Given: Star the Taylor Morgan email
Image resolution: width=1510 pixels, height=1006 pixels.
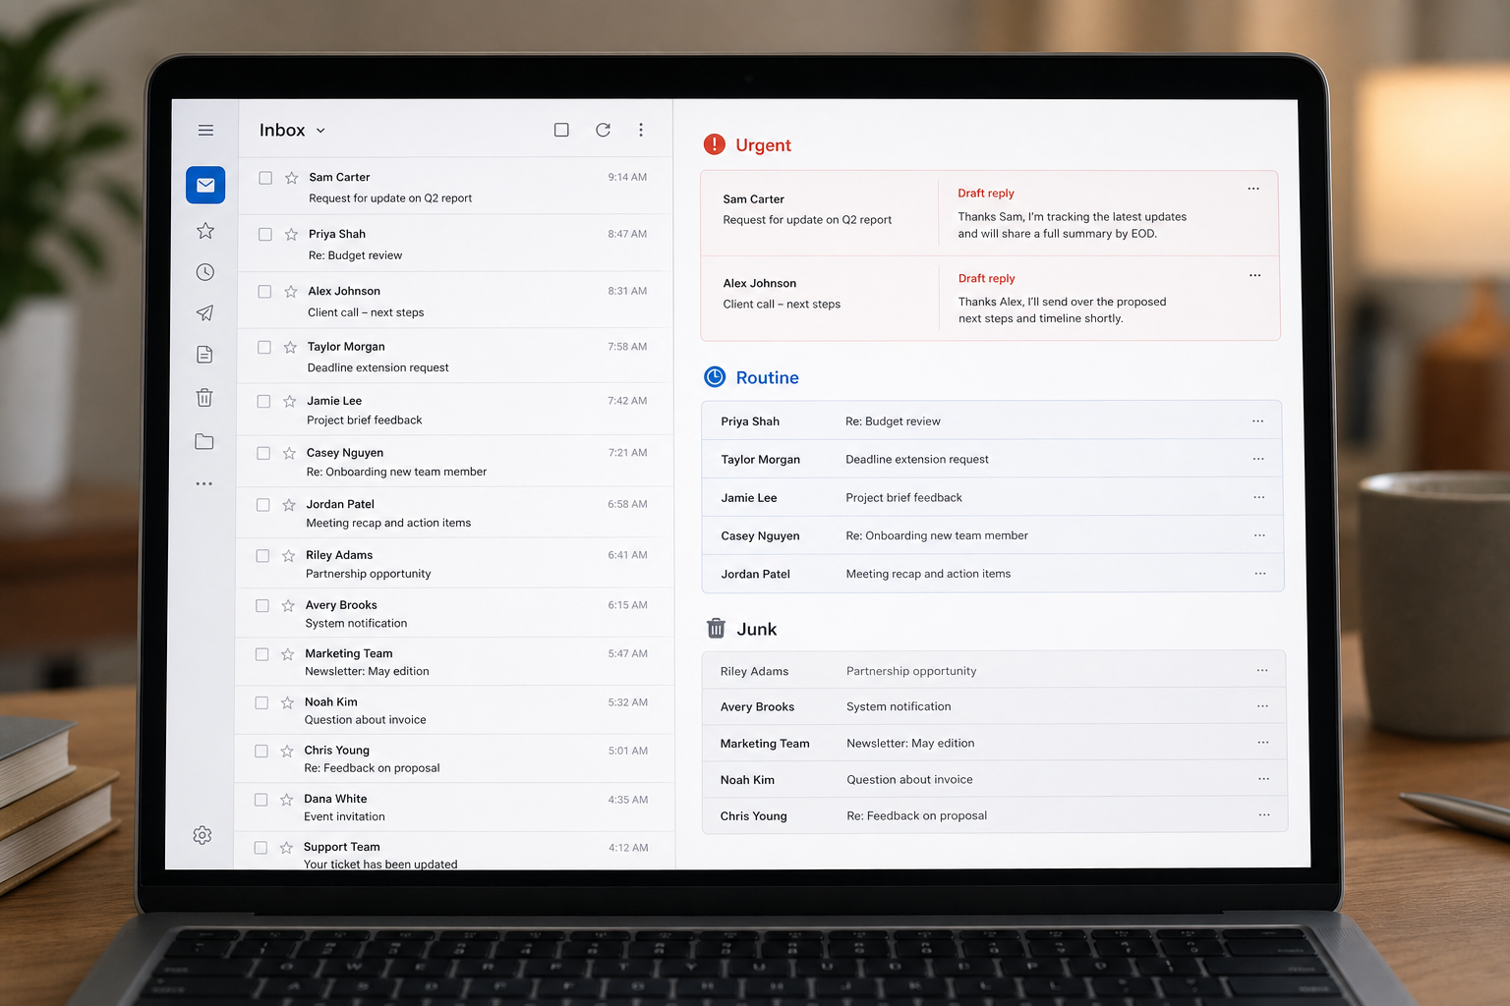Looking at the screenshot, I should [x=290, y=348].
